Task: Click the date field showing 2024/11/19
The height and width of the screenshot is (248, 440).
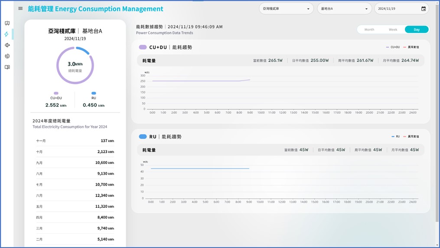Action: pyautogui.click(x=397, y=9)
